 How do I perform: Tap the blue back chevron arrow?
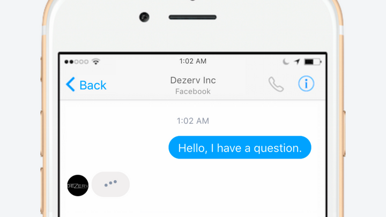70,85
